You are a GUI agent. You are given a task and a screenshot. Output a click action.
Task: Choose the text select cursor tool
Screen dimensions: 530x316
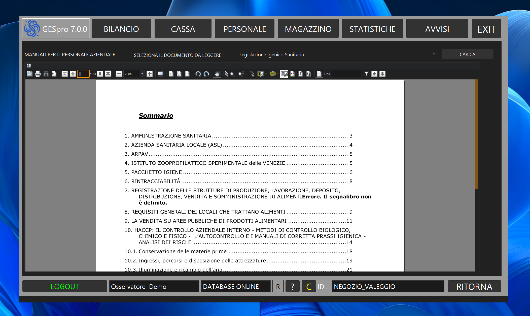click(x=226, y=74)
